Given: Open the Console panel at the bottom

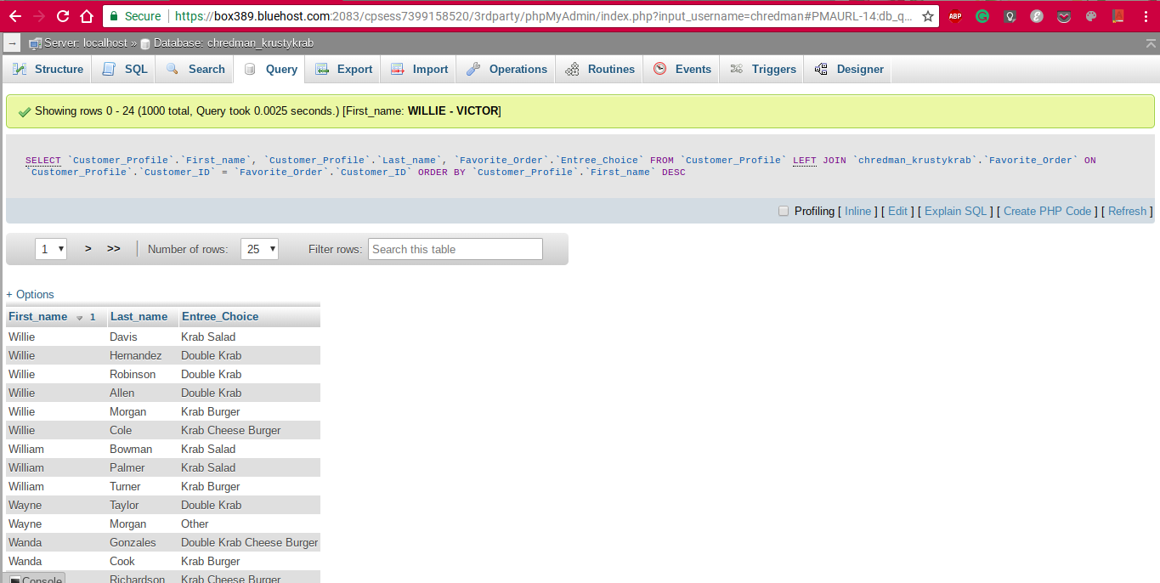Looking at the screenshot, I should click(36, 580).
